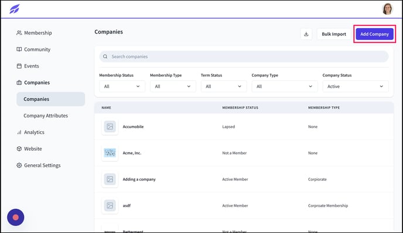This screenshot has width=403, height=233.
Task: Click the Add Company button
Action: pyautogui.click(x=374, y=34)
